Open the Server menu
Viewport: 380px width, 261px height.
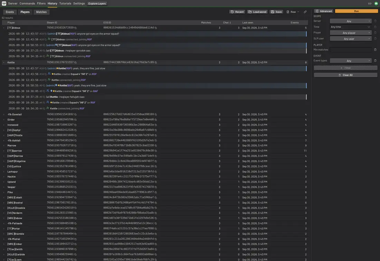pos(12,3)
